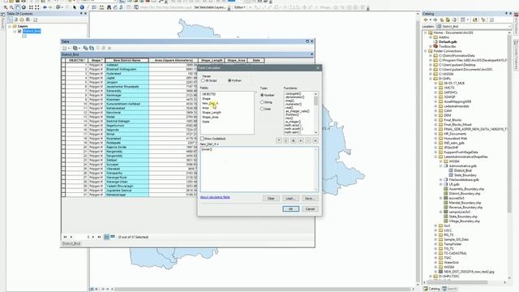The image size is (519, 292).
Task: Toggle District_Bnd layer visibility checkbox
Action: pyautogui.click(x=19, y=31)
